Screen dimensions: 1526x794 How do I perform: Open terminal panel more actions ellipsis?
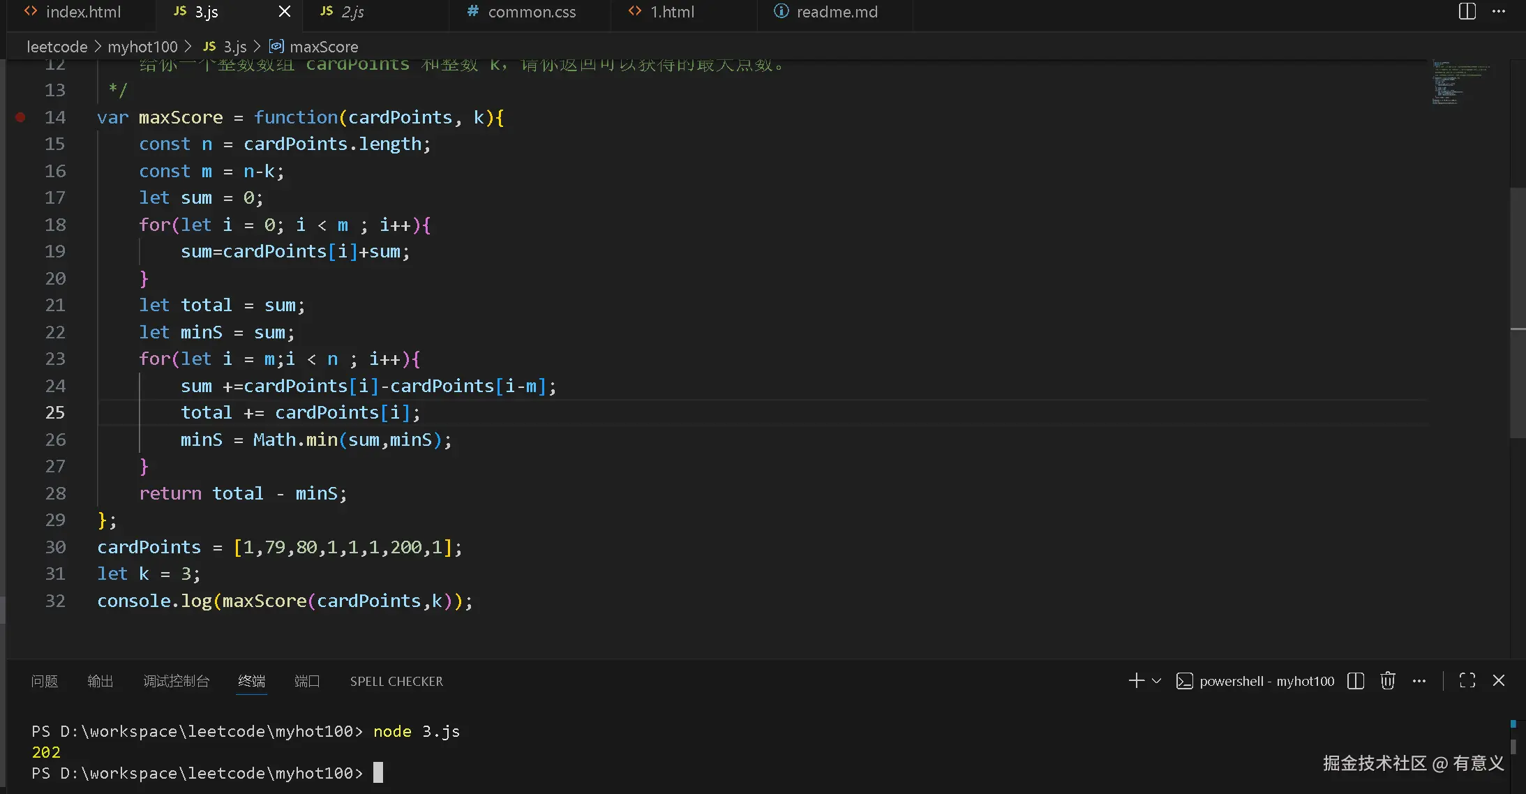tap(1419, 681)
